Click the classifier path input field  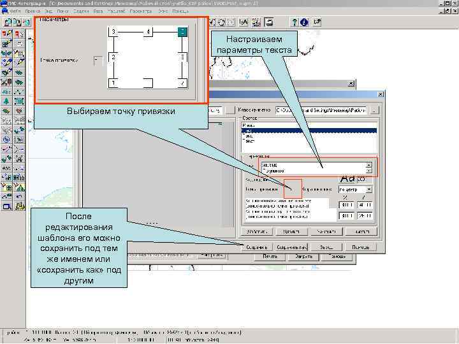click(321, 110)
